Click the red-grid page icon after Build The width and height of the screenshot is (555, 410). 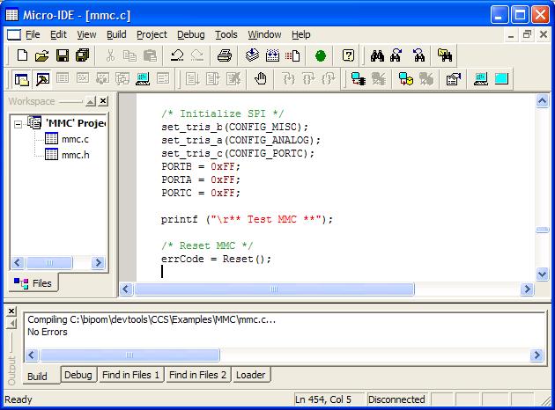click(x=292, y=55)
